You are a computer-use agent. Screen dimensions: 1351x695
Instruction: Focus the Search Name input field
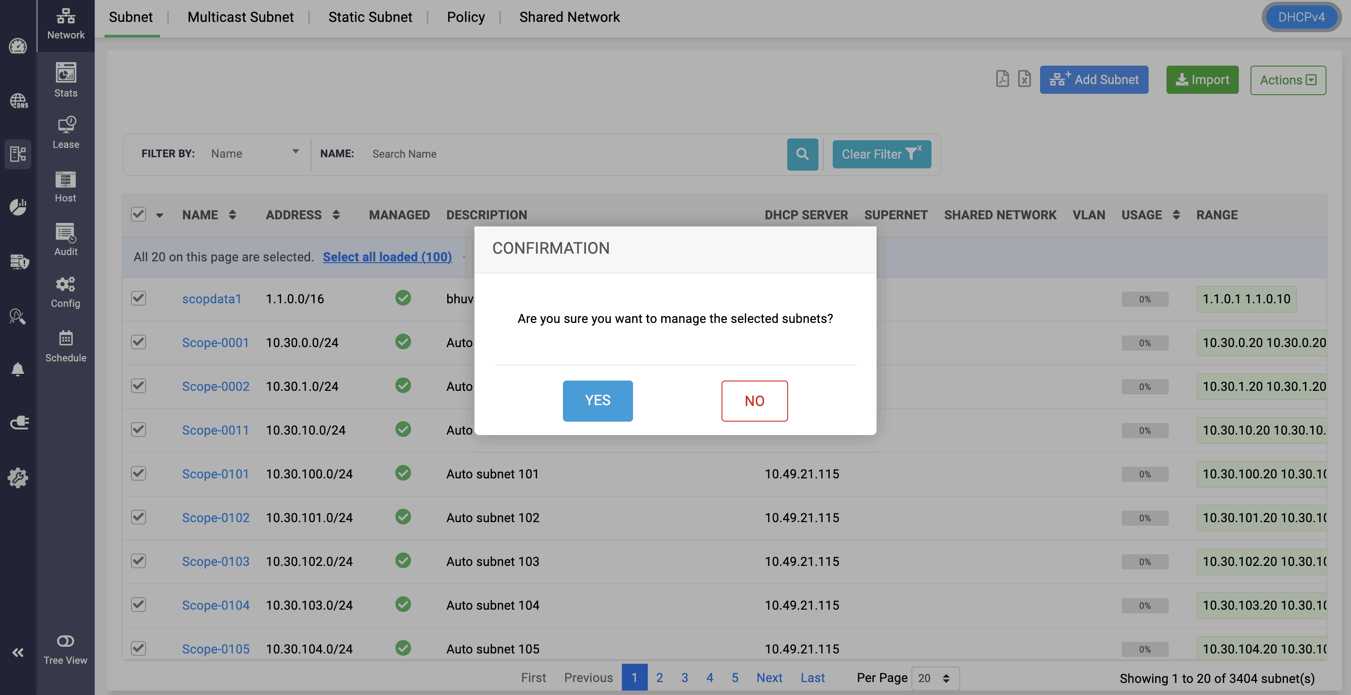point(574,154)
